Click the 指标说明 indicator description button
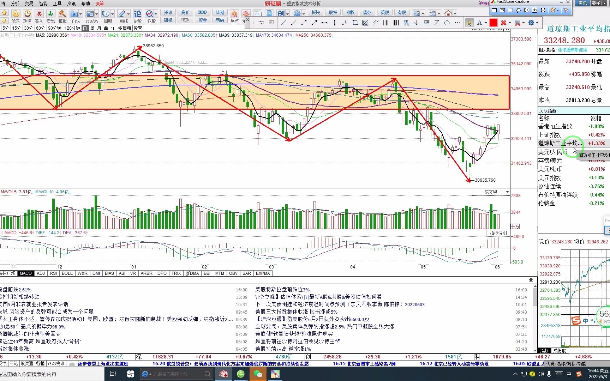Viewport: 610px width, 381px height. tap(498, 233)
